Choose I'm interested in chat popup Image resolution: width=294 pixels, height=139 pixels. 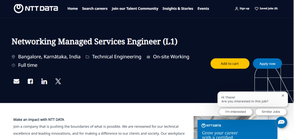tap(235, 112)
